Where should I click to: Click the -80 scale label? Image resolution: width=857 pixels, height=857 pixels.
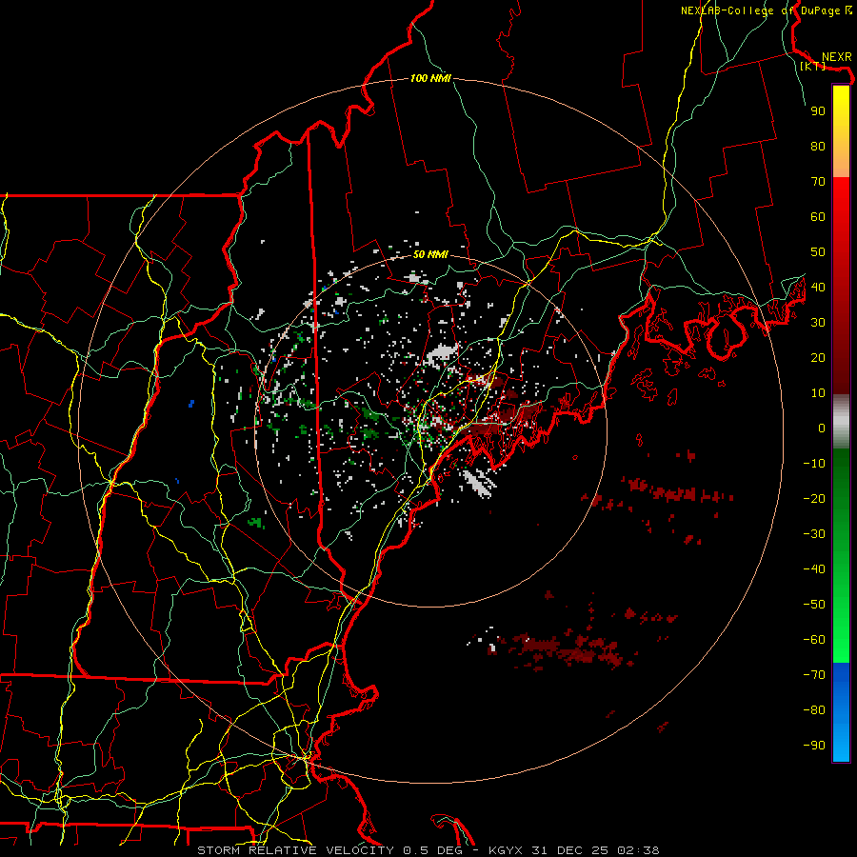pos(814,710)
